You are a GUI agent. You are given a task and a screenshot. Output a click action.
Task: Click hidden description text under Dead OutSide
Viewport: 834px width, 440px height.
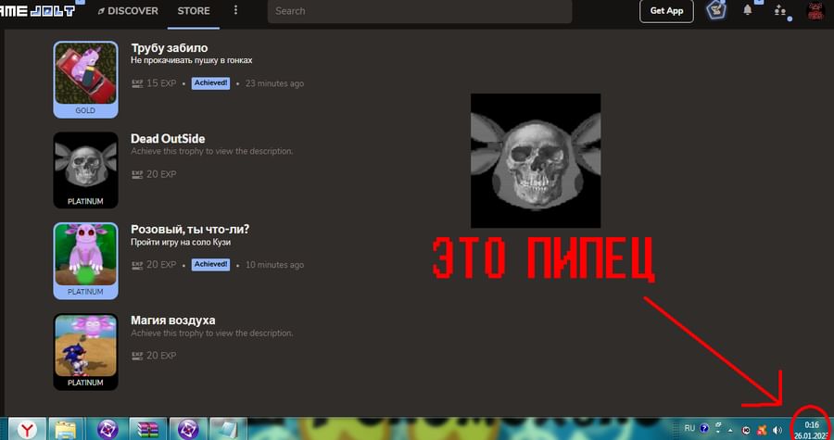pos(211,151)
